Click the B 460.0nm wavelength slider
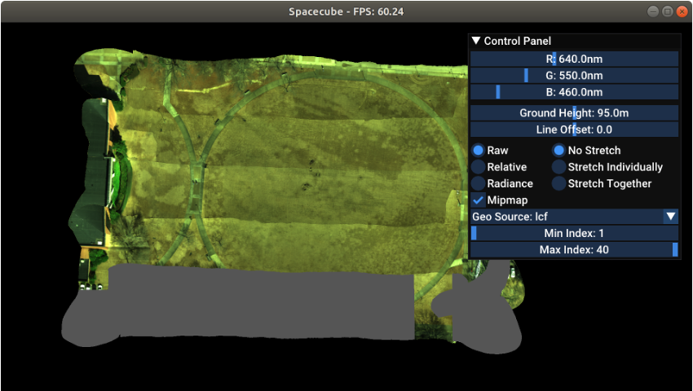693x391 pixels. [574, 92]
